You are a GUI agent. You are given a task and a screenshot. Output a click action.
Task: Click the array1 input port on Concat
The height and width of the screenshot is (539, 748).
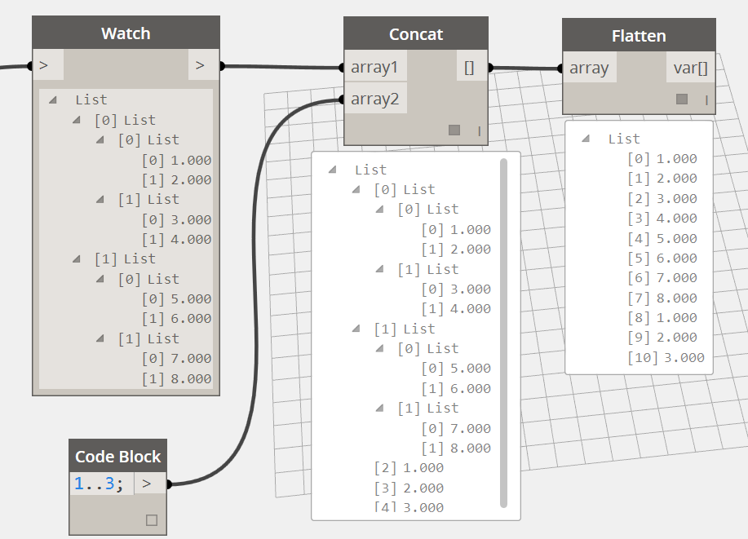click(376, 67)
